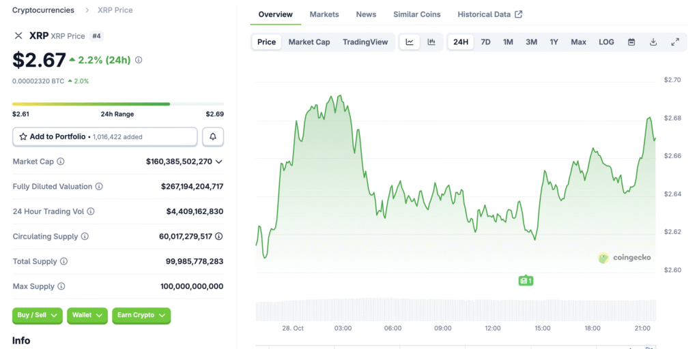Download the chart data icon
Viewport: 699px width, 349px height.
tap(653, 42)
